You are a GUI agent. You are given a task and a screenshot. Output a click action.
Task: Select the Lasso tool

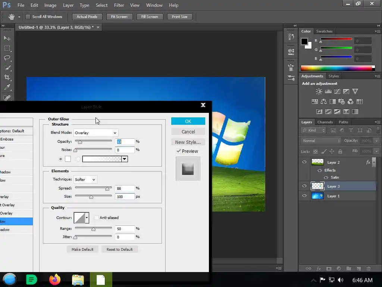click(x=7, y=58)
